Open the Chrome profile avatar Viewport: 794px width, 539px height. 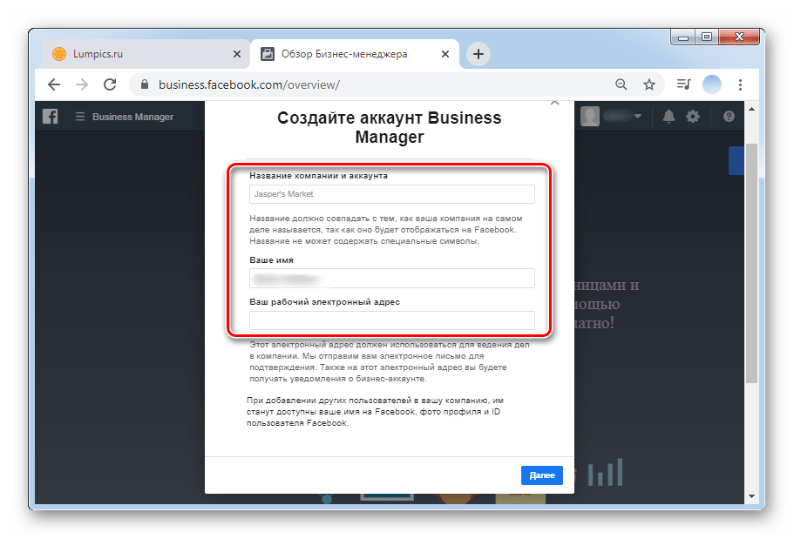pos(712,84)
